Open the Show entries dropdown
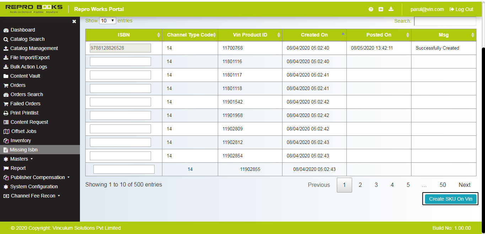This screenshot has height=234, width=485. point(107,21)
